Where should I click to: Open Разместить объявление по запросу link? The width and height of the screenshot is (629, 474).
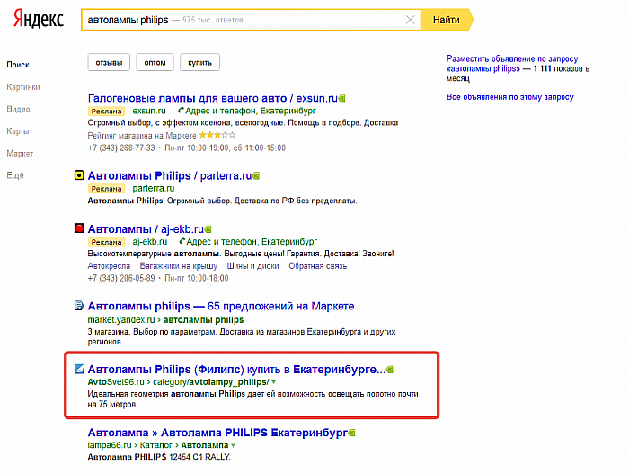coord(512,64)
